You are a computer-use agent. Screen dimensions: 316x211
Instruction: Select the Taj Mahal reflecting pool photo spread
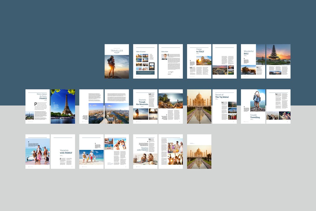point(199,106)
